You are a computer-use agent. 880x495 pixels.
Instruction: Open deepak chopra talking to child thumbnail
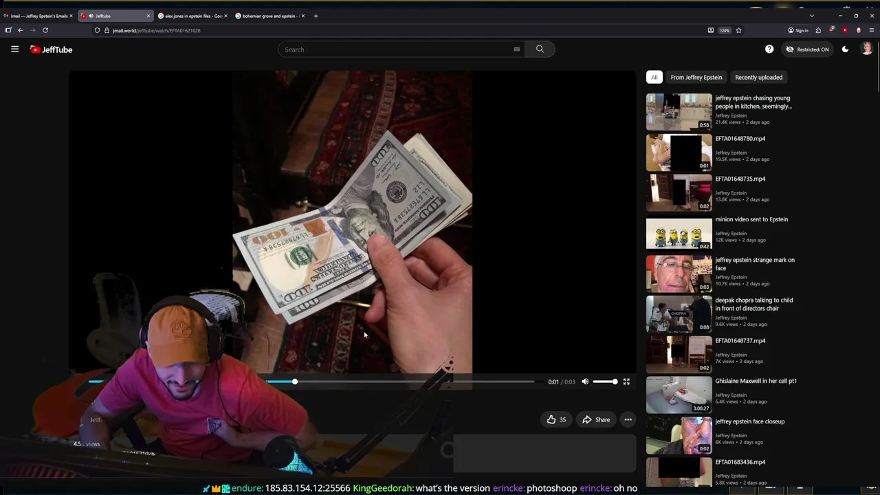click(x=679, y=313)
